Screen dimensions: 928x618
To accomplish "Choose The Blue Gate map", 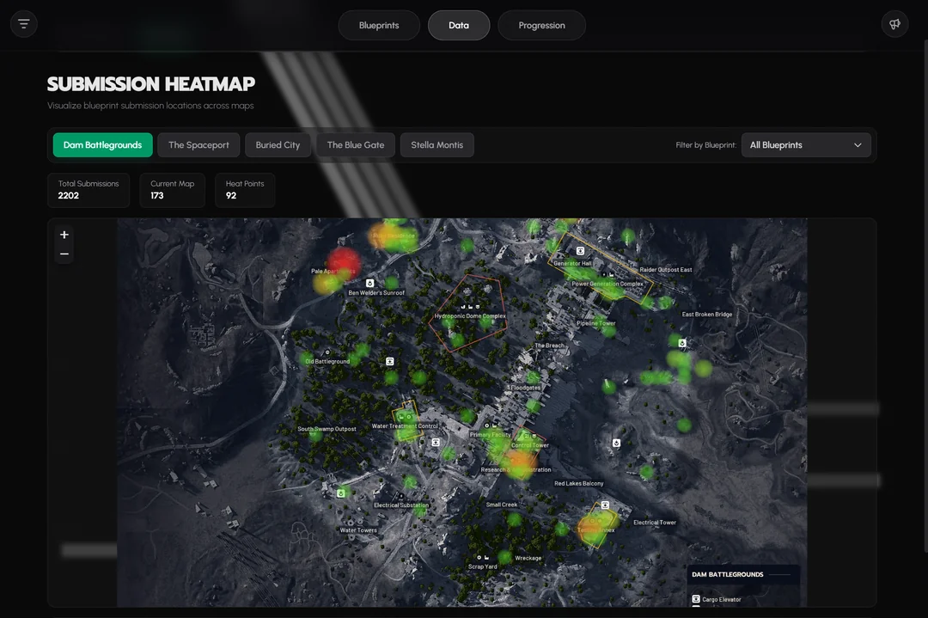I will click(x=356, y=145).
